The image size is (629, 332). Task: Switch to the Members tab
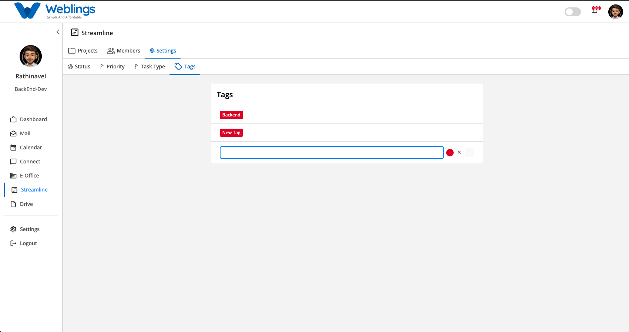124,51
